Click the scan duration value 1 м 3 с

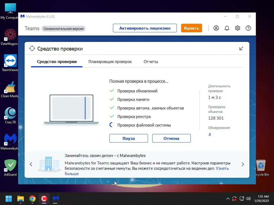[215, 97]
